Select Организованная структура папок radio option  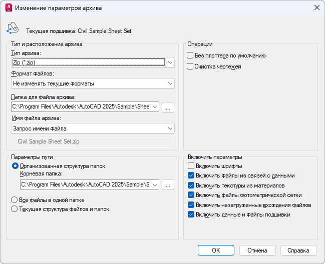[x=16, y=166]
